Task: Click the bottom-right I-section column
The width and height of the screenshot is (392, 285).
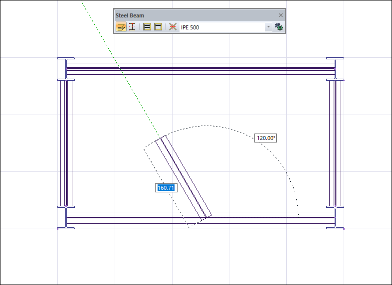Action: tap(336, 218)
